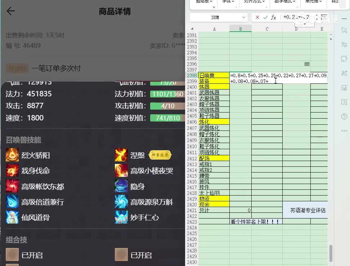Open the 对齐方式 ribbon group menu
The image size is (350, 266).
[x=254, y=1]
